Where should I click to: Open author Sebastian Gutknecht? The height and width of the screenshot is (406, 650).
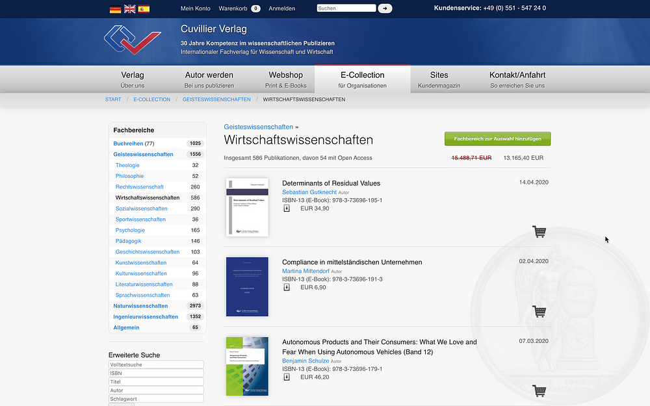click(309, 192)
